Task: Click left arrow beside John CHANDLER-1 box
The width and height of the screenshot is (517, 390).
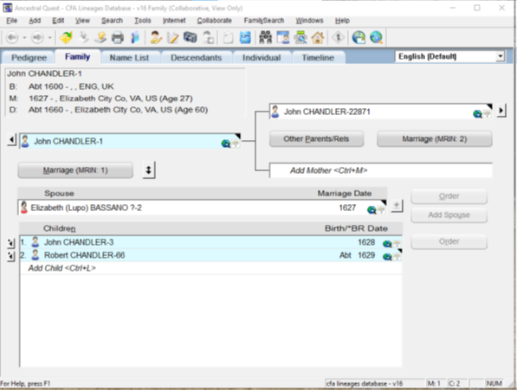Action: click(x=11, y=140)
